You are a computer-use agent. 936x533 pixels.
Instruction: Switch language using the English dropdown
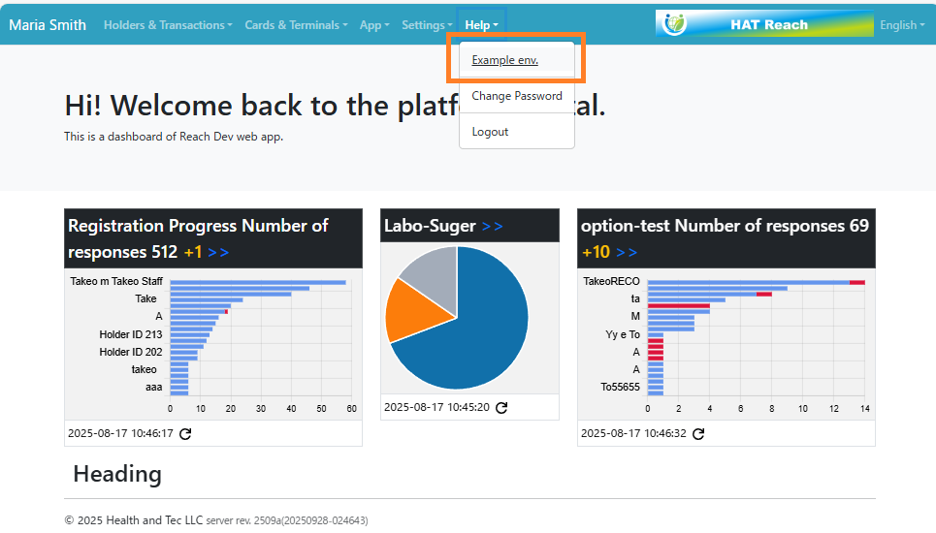pos(902,25)
